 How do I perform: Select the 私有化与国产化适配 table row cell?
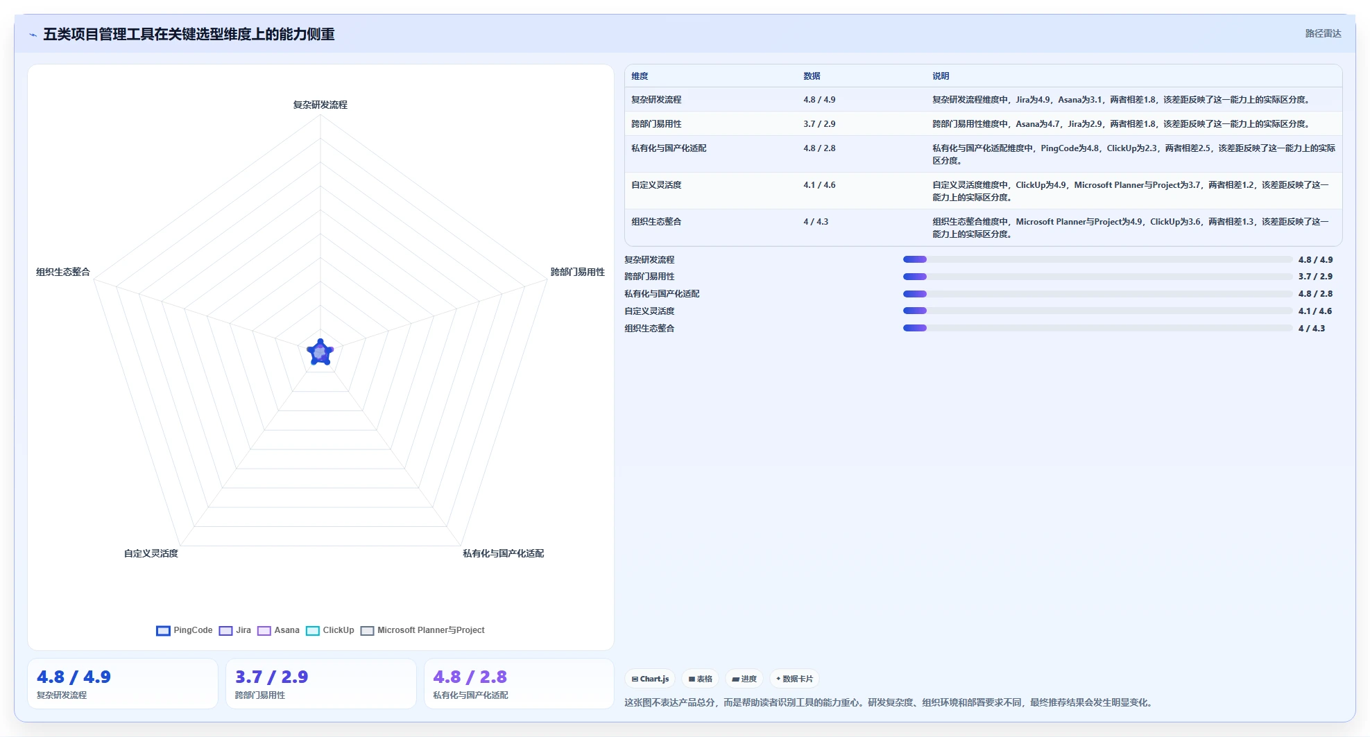pyautogui.click(x=669, y=148)
